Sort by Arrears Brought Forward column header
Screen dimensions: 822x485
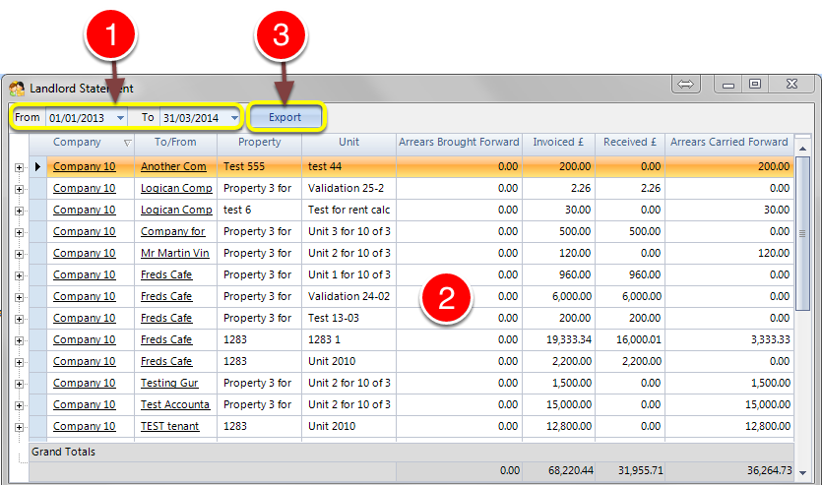tap(459, 142)
